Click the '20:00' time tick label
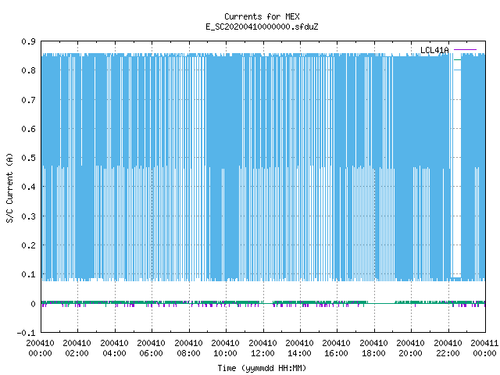 pyautogui.click(x=411, y=353)
